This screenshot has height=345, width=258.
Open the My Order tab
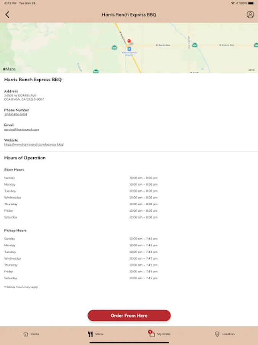[159, 334]
